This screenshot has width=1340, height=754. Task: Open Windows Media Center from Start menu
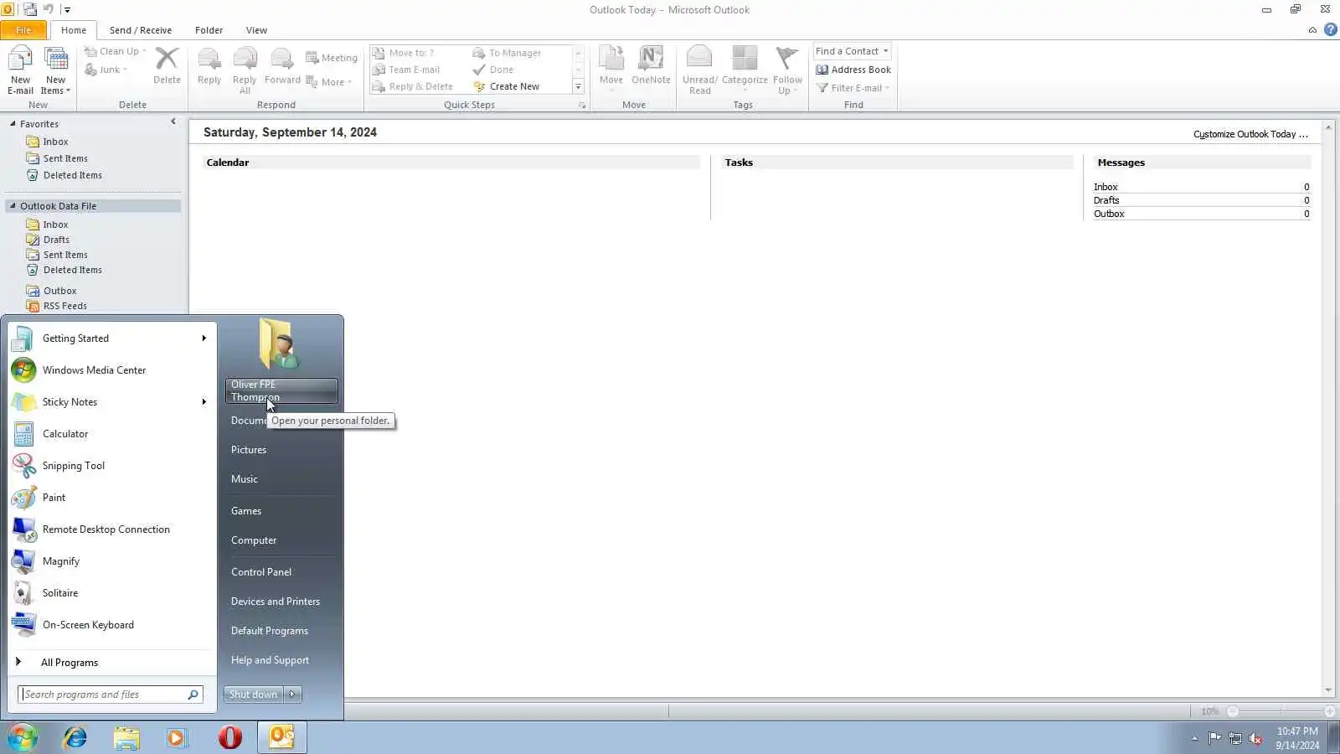point(111,370)
